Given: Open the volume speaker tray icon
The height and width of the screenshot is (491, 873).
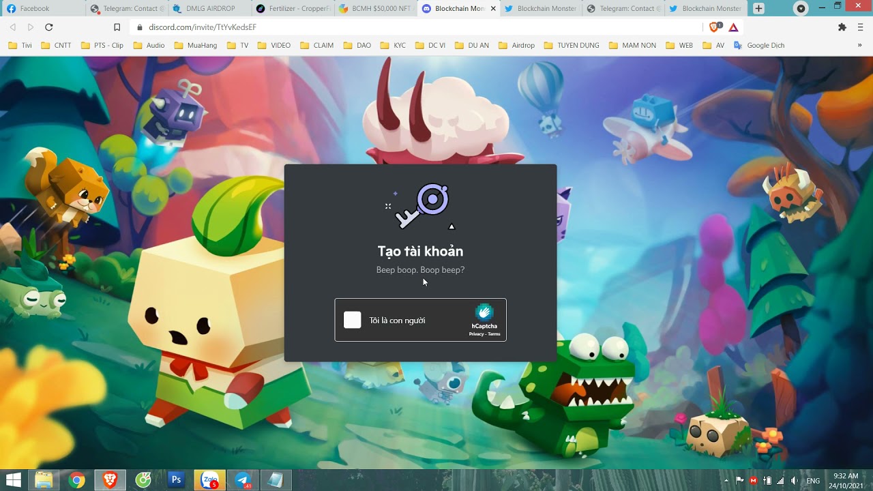Looking at the screenshot, I should pyautogui.click(x=795, y=481).
